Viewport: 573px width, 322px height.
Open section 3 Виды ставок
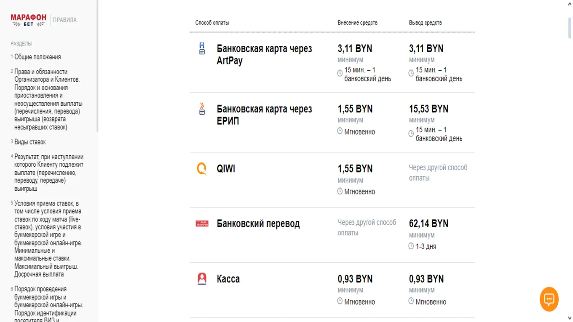coord(30,142)
